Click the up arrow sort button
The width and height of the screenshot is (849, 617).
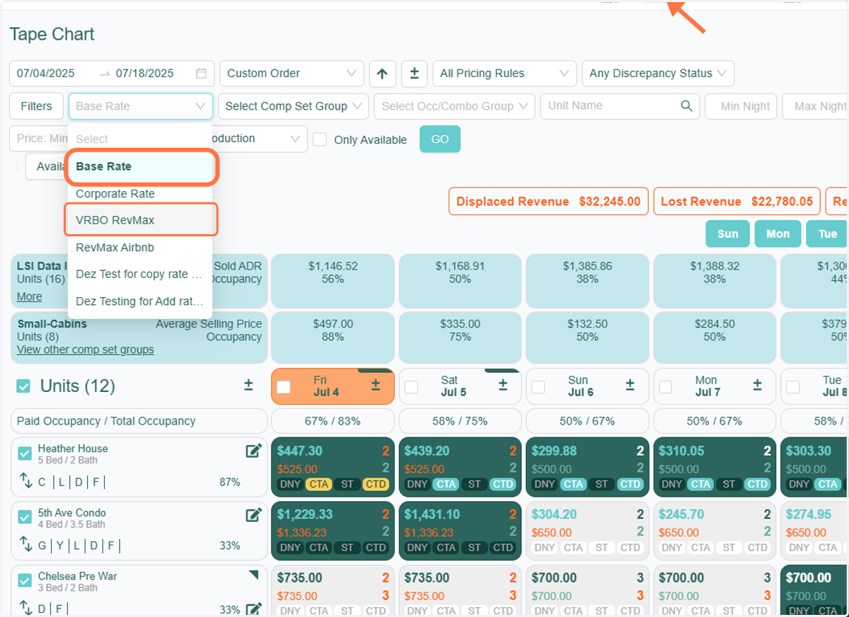tap(382, 74)
